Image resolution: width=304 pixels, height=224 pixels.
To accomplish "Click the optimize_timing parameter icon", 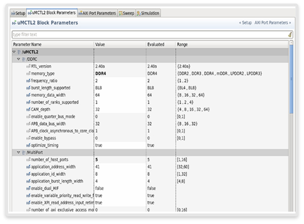I will point(28,146).
